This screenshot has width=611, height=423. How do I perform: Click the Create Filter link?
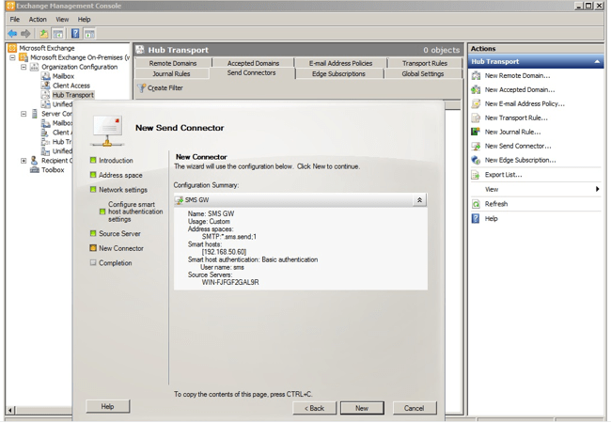point(165,88)
